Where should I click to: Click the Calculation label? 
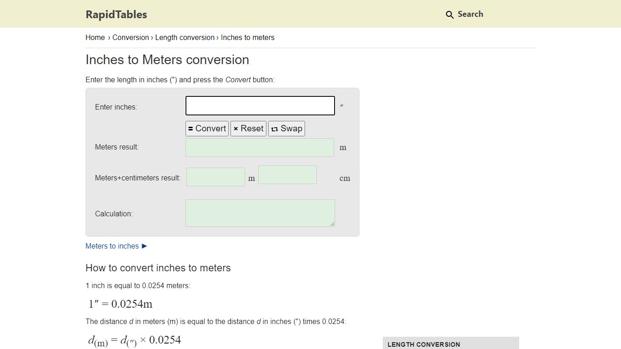[114, 214]
